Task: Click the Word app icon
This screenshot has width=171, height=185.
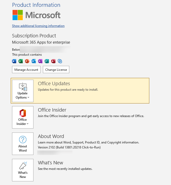Action: click(14, 61)
